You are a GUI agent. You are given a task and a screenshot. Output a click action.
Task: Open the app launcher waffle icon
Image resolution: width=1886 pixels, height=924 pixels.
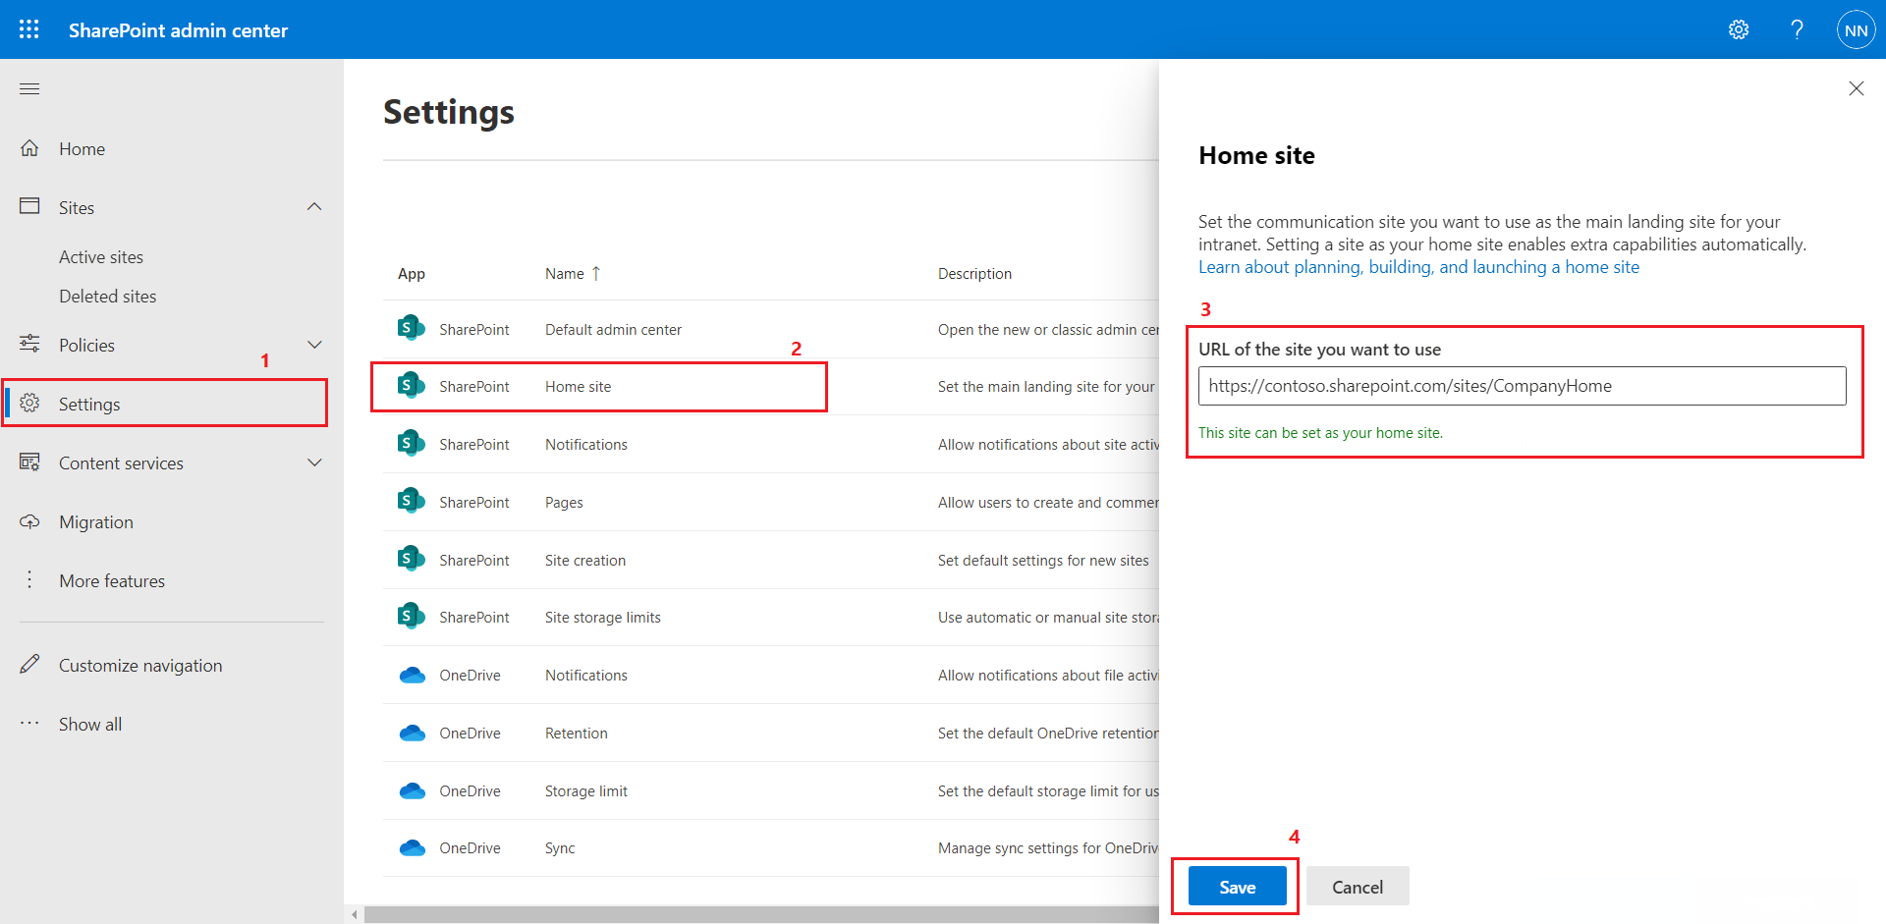point(29,29)
